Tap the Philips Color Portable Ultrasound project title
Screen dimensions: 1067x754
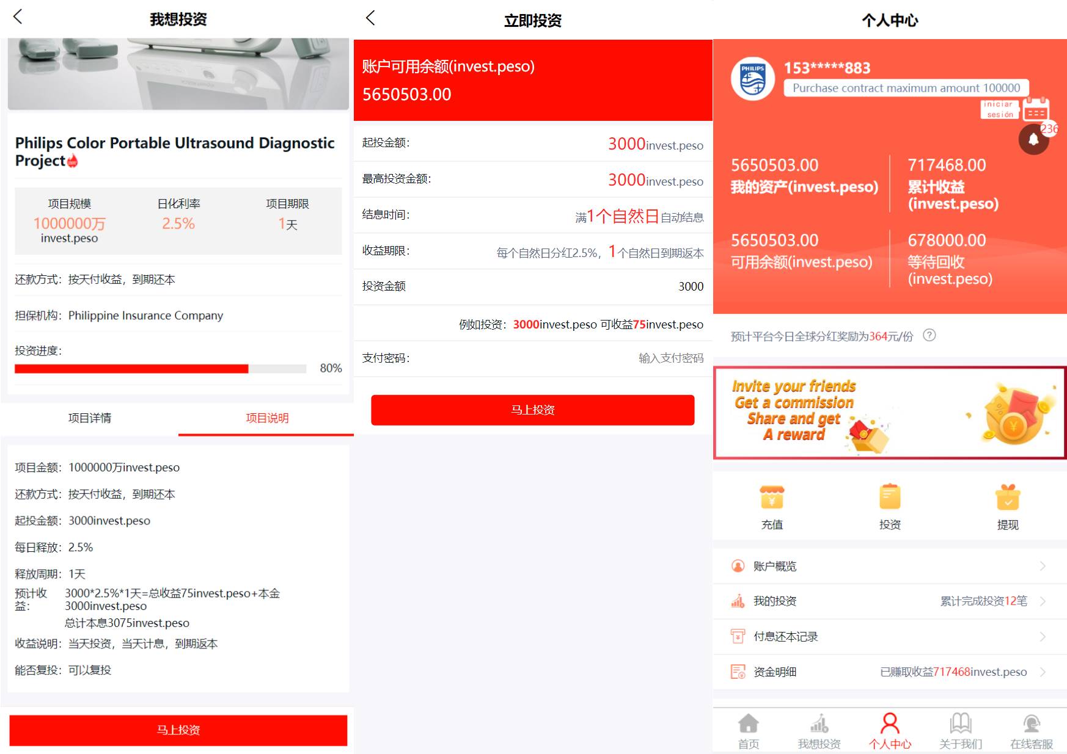pyautogui.click(x=175, y=151)
